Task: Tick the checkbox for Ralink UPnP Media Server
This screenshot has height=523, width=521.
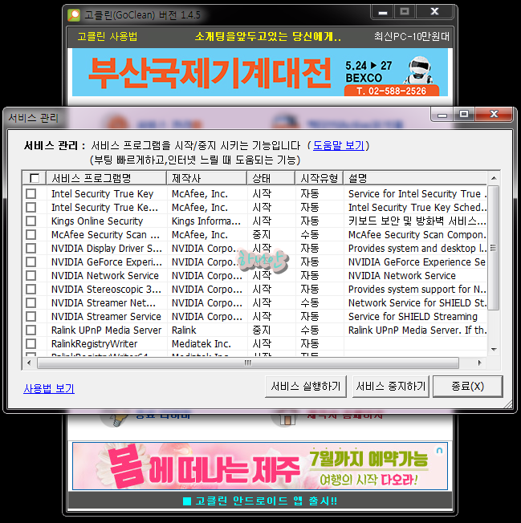Action: tap(31, 330)
